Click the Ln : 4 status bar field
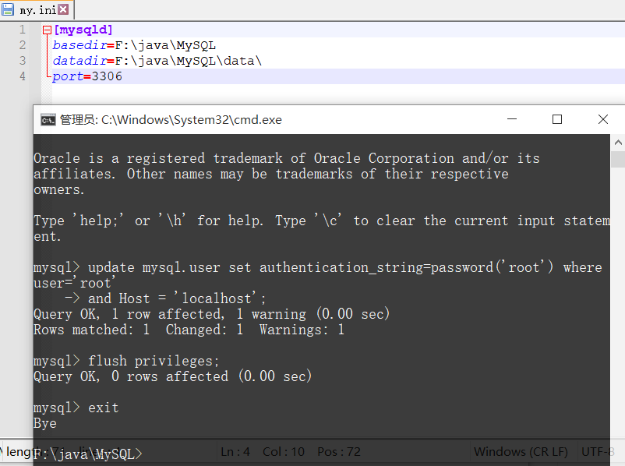Image resolution: width=625 pixels, height=466 pixels. click(x=235, y=452)
